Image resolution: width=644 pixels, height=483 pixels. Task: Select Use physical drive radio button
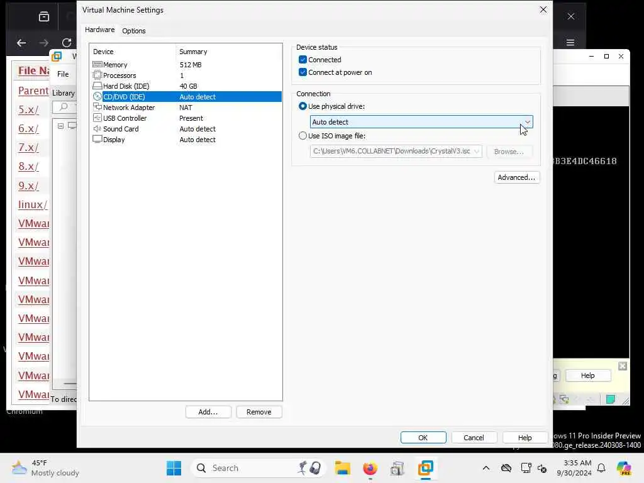pyautogui.click(x=303, y=106)
